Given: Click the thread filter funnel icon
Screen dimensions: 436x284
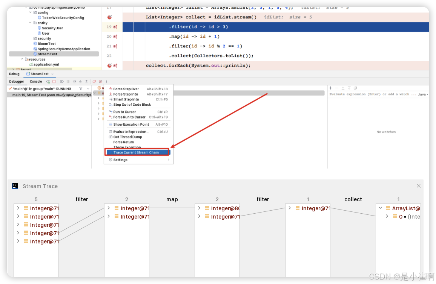Looking at the screenshot, I should point(81,89).
